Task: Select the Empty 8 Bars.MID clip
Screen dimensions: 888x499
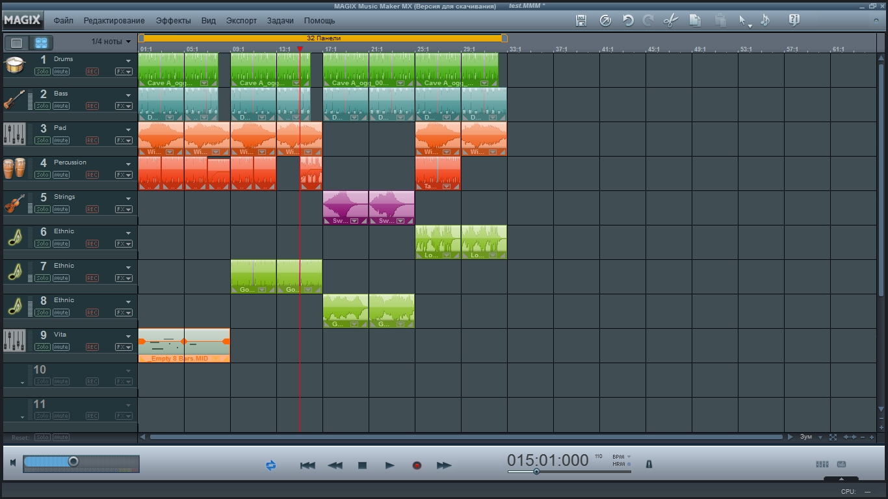Action: [184, 346]
